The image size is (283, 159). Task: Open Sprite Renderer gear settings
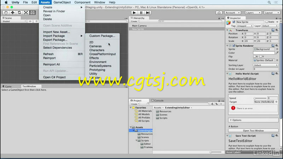pos(277,46)
